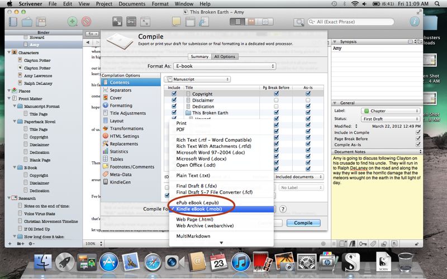Open Keywords panel via key icon
This screenshot has width=447, height=279.
(x=131, y=22)
